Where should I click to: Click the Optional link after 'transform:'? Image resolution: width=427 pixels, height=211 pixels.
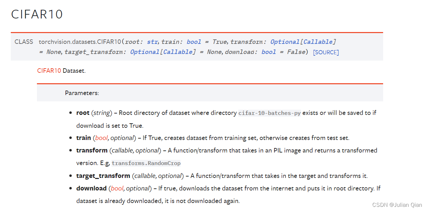click(x=285, y=42)
